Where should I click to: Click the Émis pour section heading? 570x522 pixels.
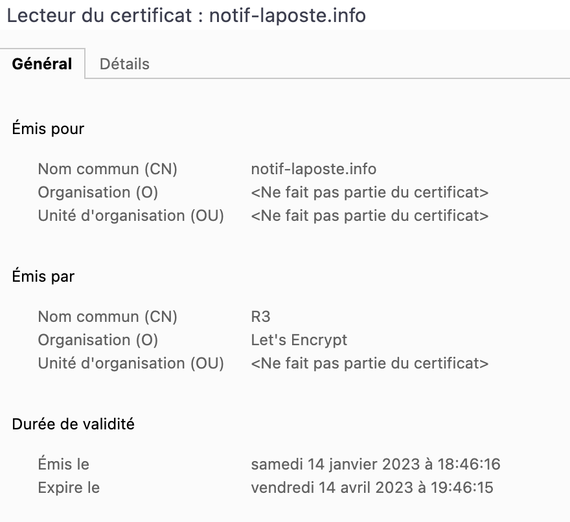click(48, 129)
